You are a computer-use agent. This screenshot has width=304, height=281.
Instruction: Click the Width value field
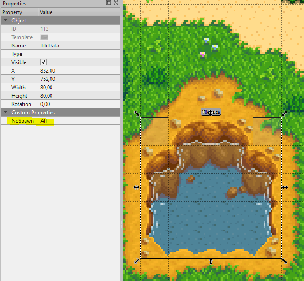point(79,88)
